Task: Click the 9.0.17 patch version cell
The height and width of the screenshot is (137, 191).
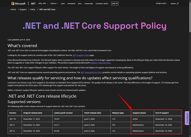Action: tap(68, 125)
